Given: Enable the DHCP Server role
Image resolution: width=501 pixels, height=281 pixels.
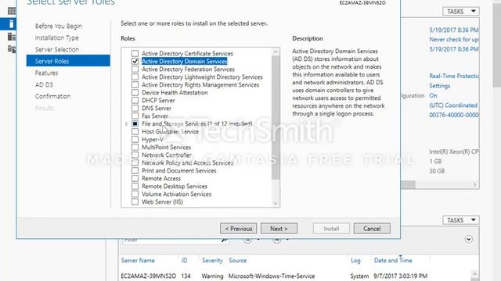Looking at the screenshot, I should pos(135,101).
